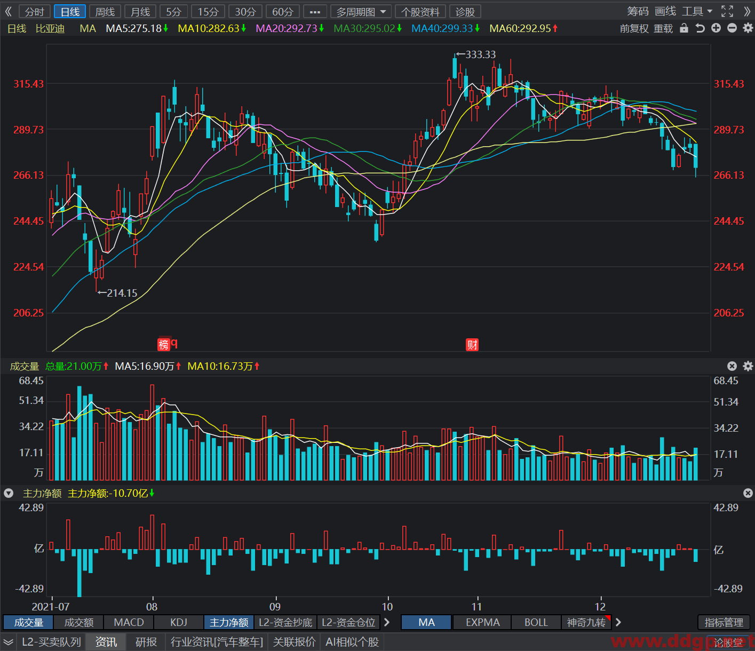The image size is (755, 651).
Task: Change 前复权 adjustment mode
Action: pyautogui.click(x=634, y=28)
